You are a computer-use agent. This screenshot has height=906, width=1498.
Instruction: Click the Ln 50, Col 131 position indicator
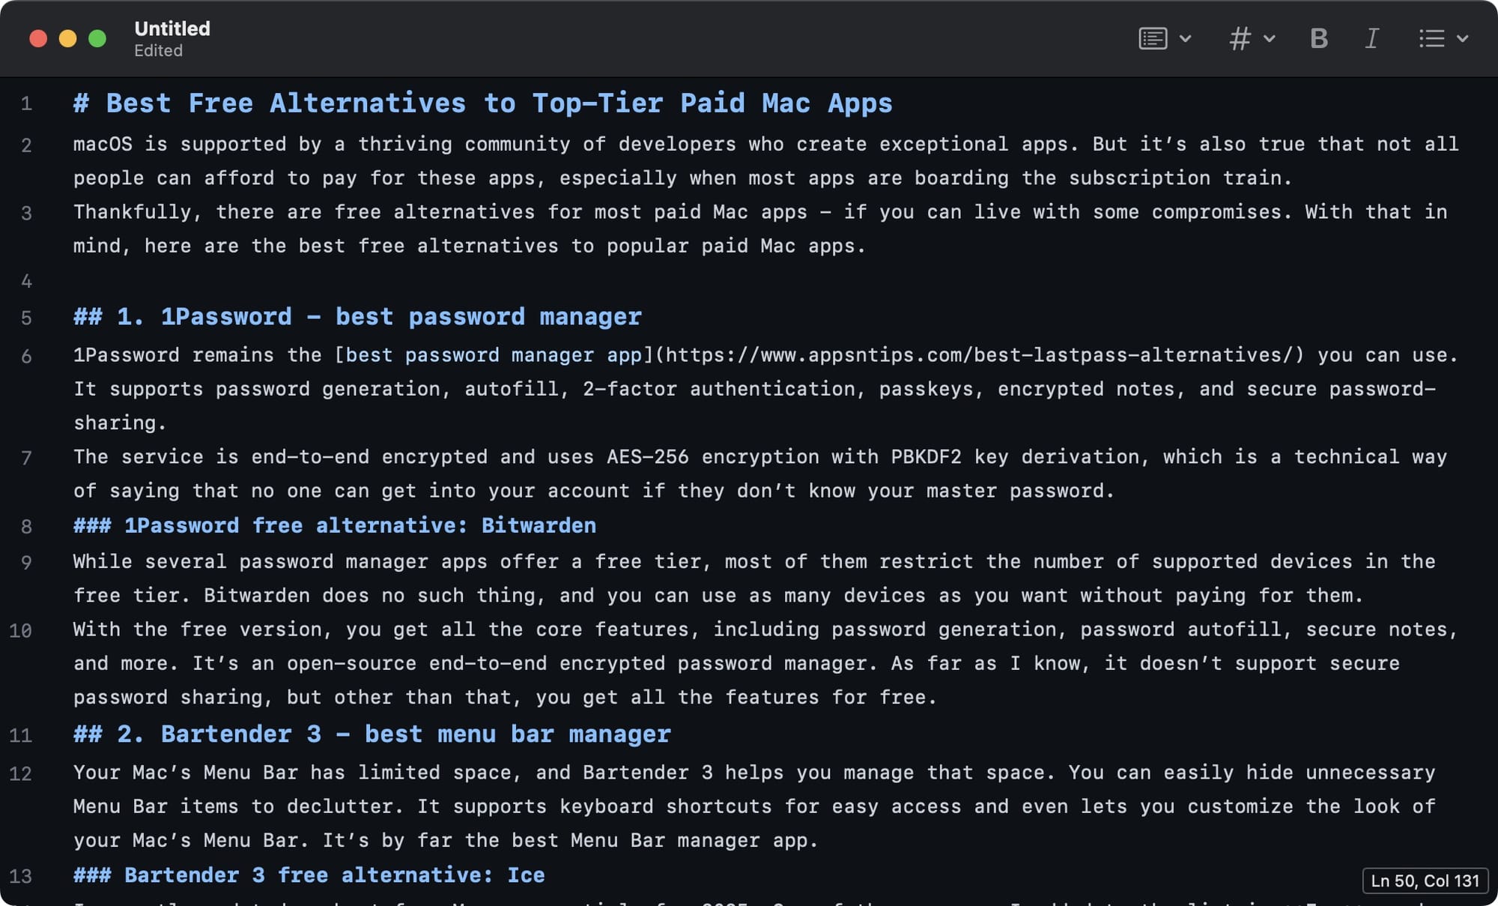click(1425, 881)
